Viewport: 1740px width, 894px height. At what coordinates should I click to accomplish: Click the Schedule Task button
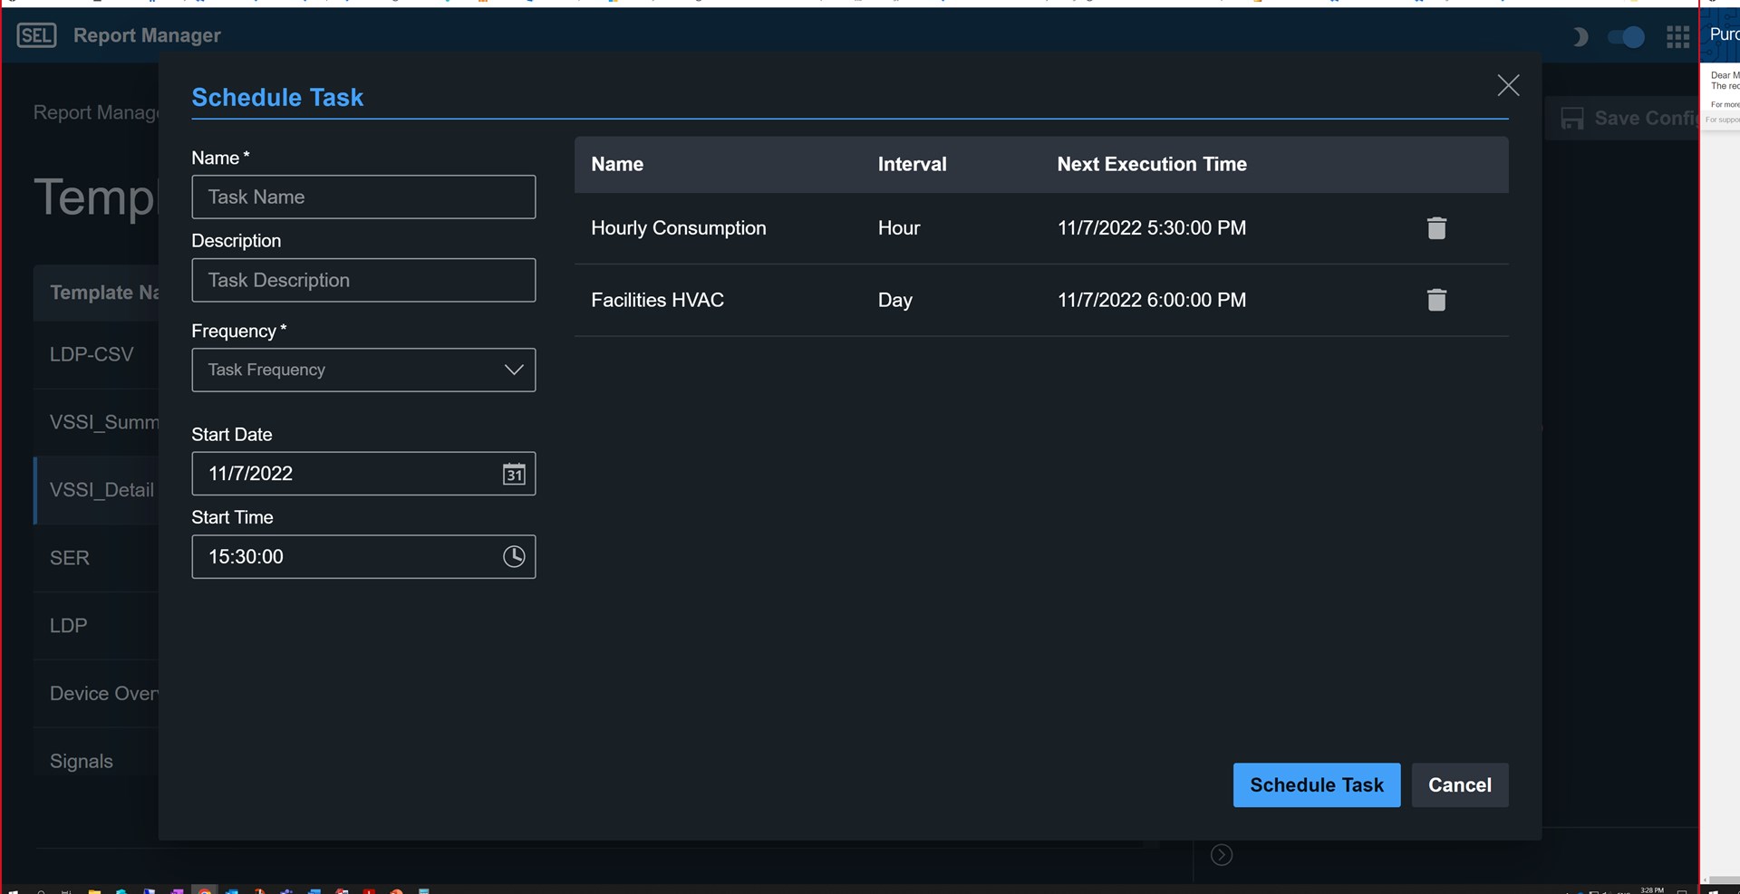click(x=1316, y=784)
